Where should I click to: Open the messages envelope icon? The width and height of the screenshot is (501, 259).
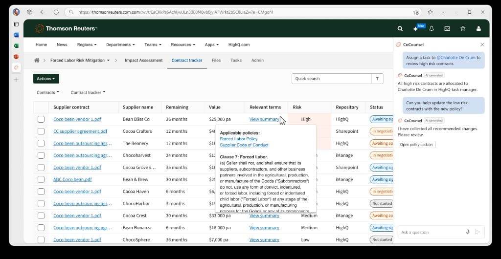[x=447, y=29]
